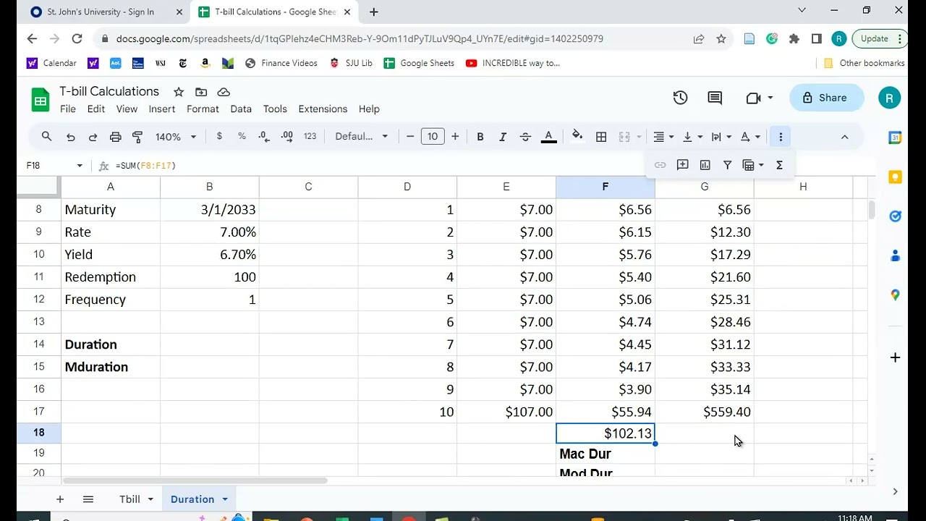The image size is (926, 521).
Task: Insert a chart from overflow toolbar
Action: [x=705, y=165]
